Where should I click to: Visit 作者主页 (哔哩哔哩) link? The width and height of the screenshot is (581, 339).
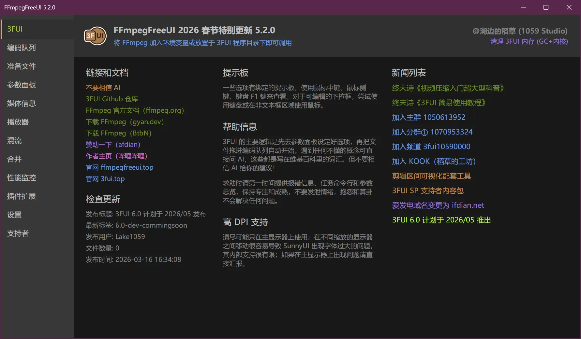coord(116,156)
